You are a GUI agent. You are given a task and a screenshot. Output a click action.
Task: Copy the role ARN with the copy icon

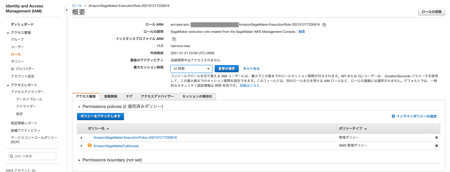coord(324,25)
